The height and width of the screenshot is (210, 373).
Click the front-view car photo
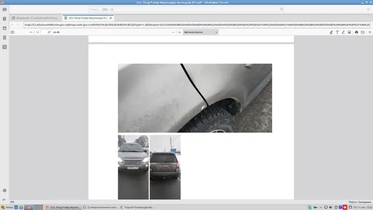pyautogui.click(x=133, y=167)
